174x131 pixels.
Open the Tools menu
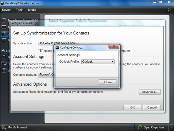pyautogui.click(x=19, y=10)
